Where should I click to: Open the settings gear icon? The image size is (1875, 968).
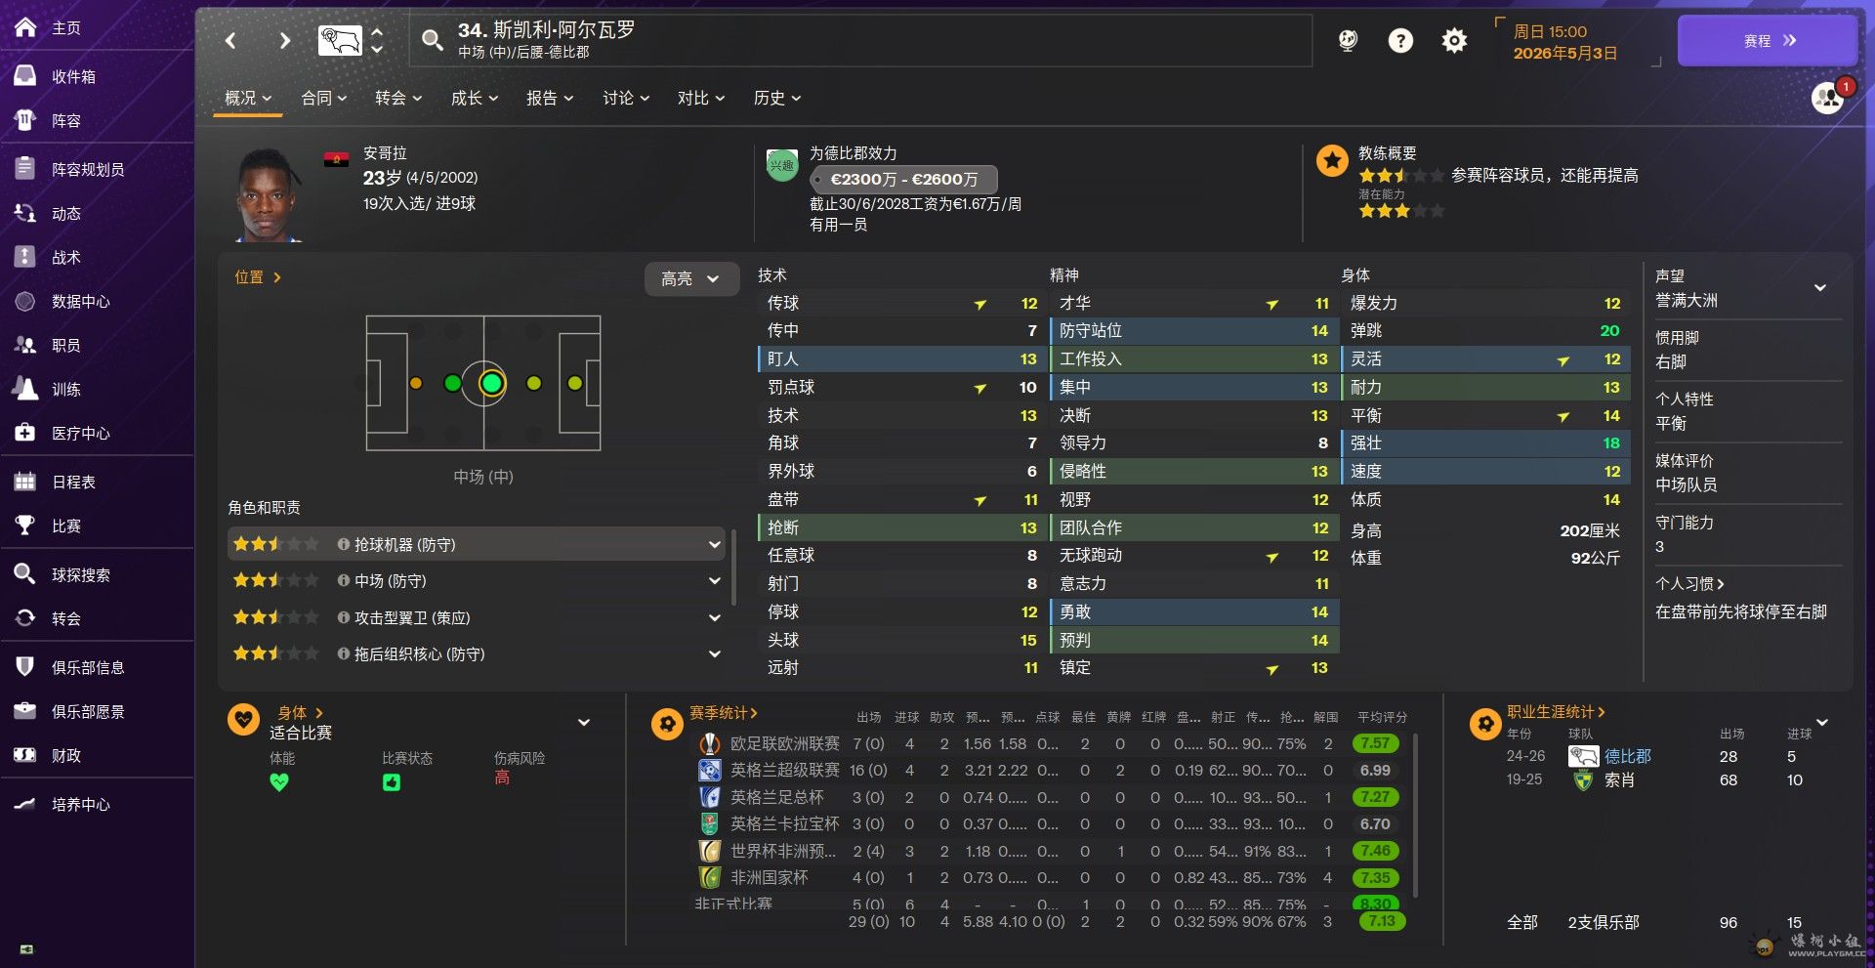click(x=1454, y=40)
